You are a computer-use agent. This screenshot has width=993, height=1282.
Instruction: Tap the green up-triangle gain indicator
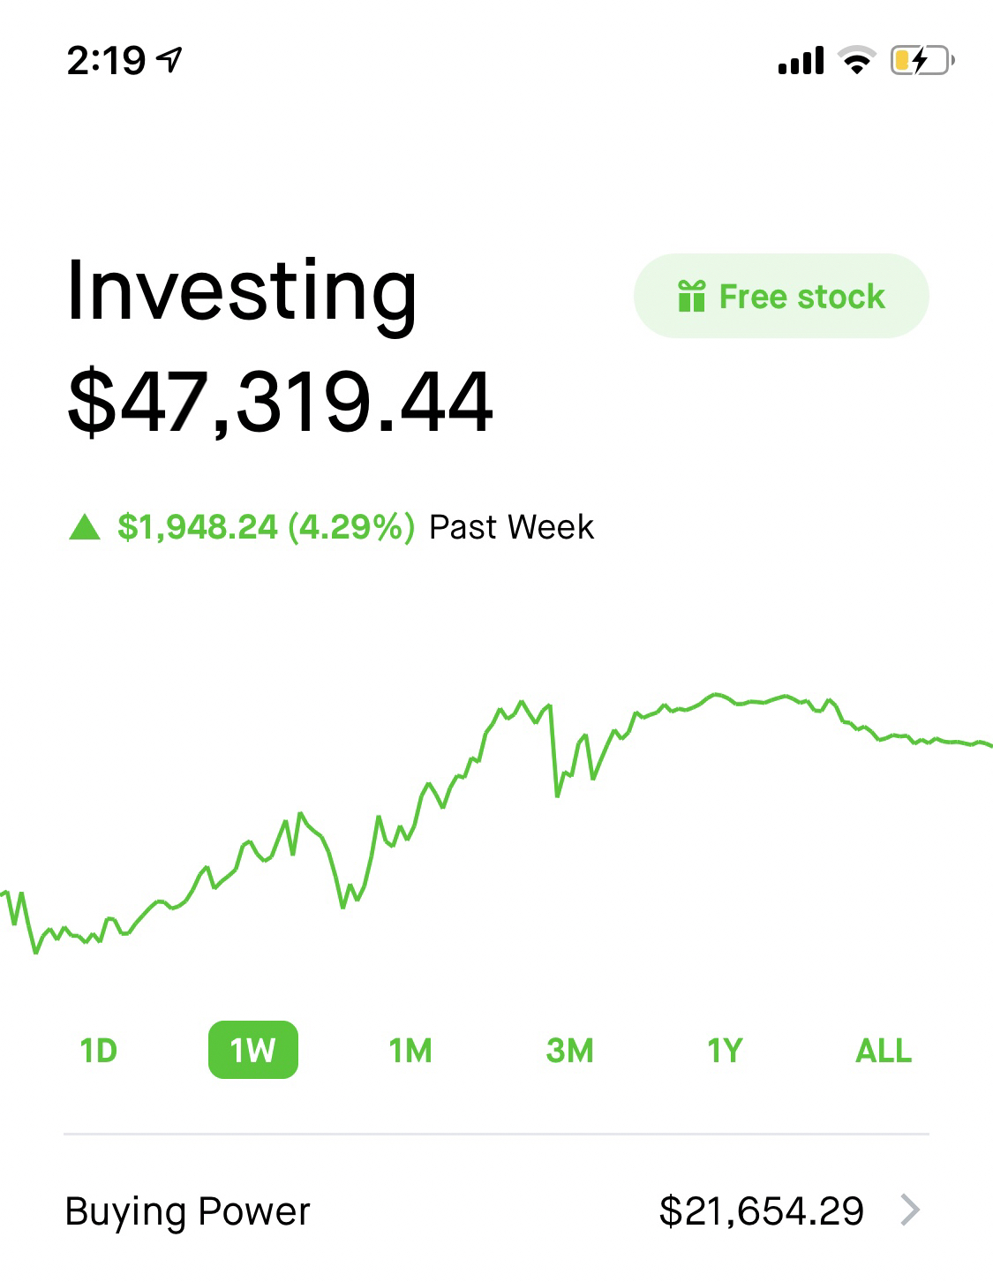[85, 527]
